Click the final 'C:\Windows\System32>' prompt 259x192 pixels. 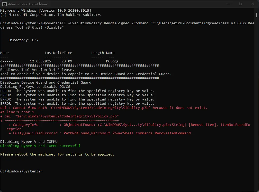(x=21, y=171)
